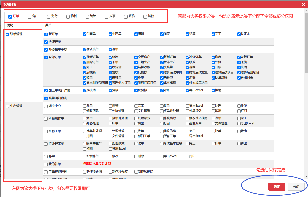Check the 所有制作单 menu checkbox
308x197 pixels.
(46, 119)
